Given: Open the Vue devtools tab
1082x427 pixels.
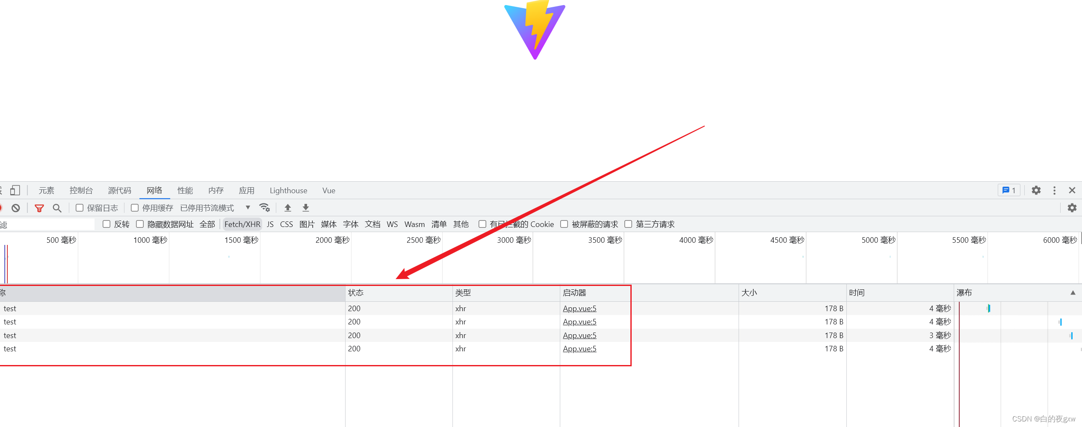Looking at the screenshot, I should tap(329, 191).
